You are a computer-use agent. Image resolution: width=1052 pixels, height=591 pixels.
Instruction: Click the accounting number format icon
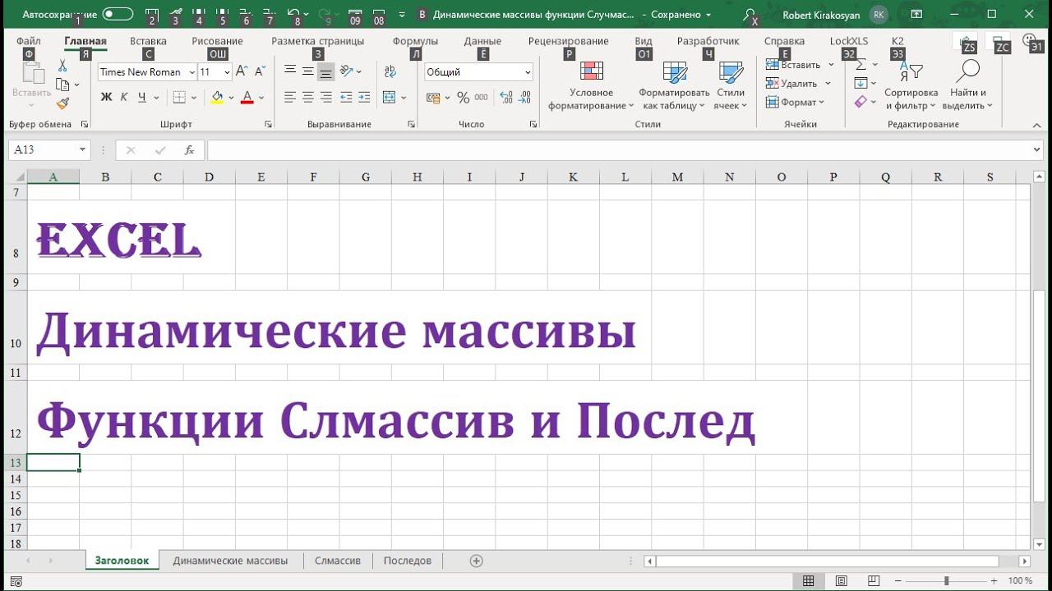tap(433, 98)
